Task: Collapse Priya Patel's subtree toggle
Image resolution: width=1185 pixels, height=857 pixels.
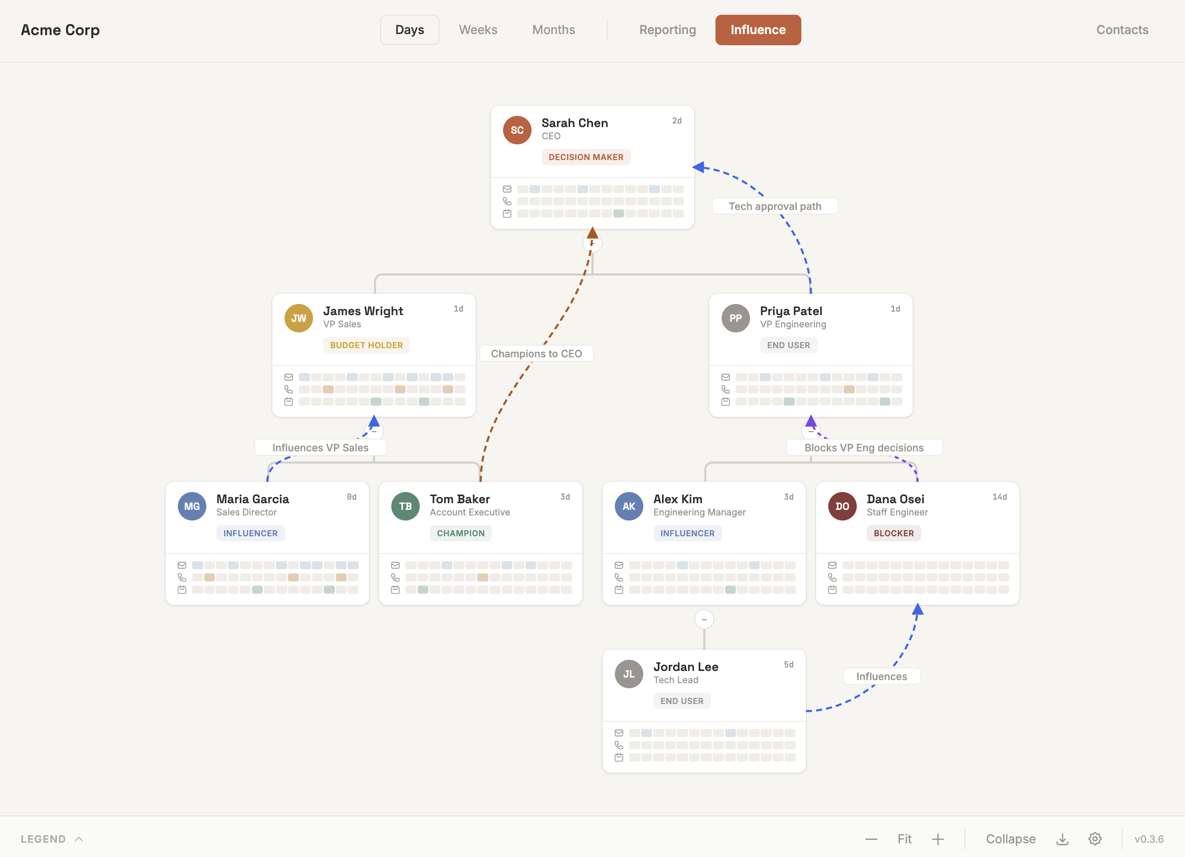Action: 810,431
